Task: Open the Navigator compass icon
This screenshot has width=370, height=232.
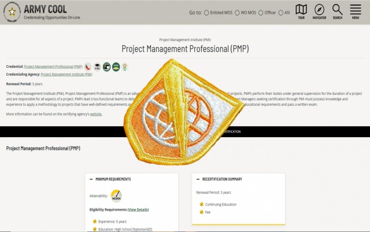Action: tap(319, 12)
